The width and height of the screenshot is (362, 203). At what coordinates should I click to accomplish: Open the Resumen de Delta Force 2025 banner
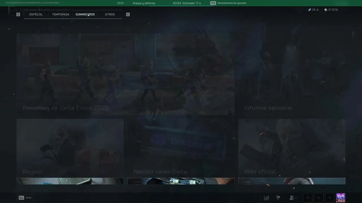coord(125,74)
